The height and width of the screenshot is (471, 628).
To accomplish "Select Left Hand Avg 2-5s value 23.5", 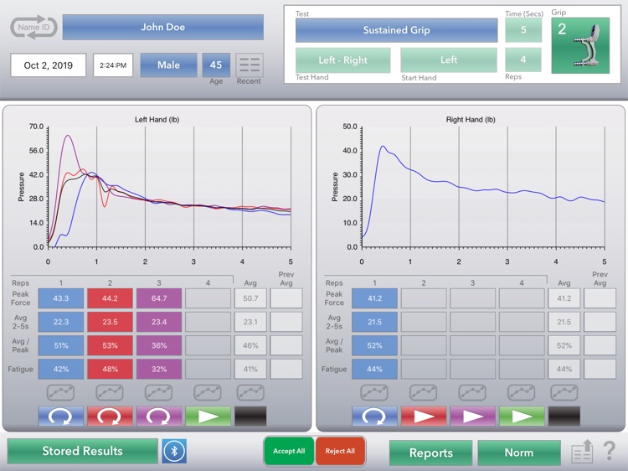I will [110, 322].
